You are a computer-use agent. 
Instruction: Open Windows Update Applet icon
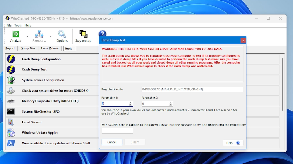(x=11, y=133)
